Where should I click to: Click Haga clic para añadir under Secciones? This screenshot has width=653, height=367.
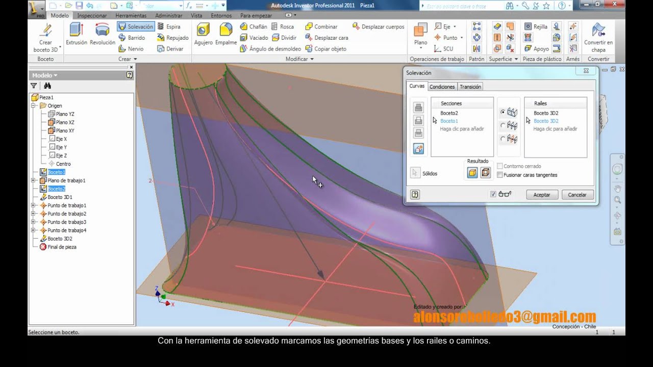click(x=462, y=129)
